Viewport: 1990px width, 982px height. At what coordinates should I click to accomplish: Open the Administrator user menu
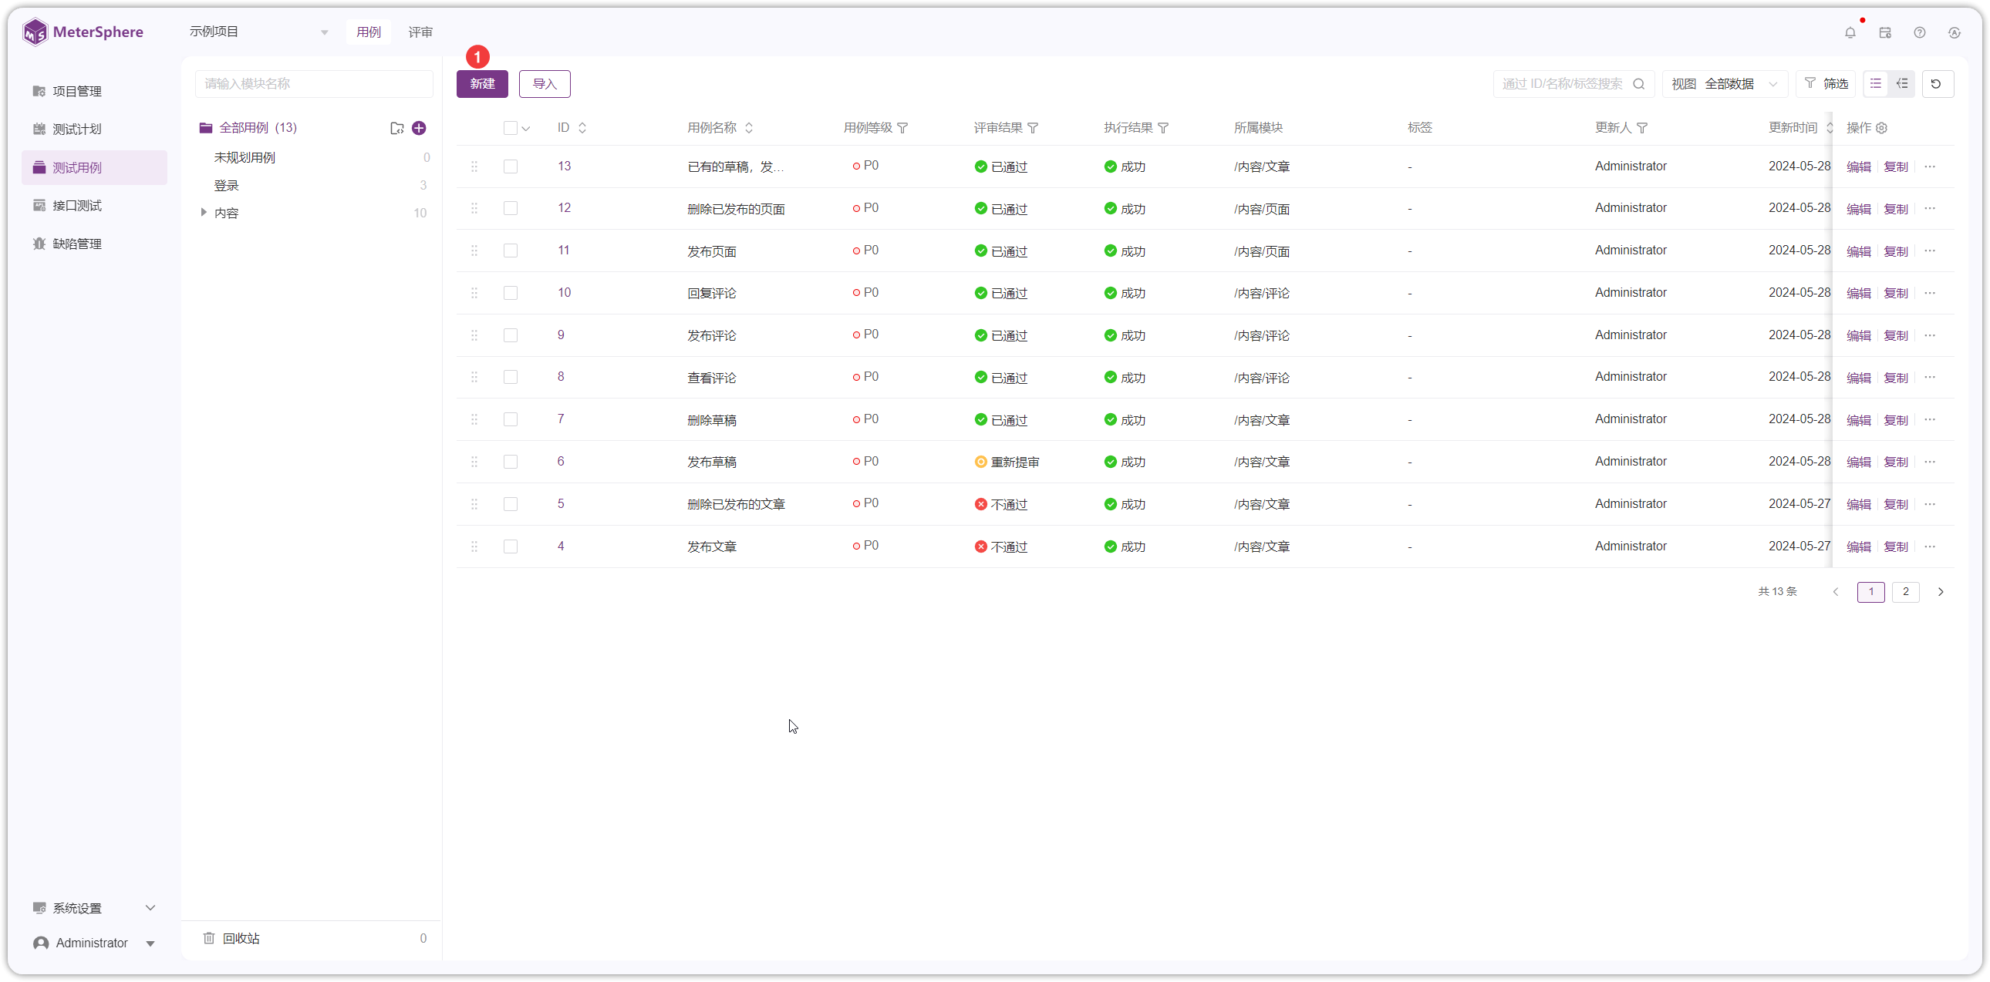(94, 943)
